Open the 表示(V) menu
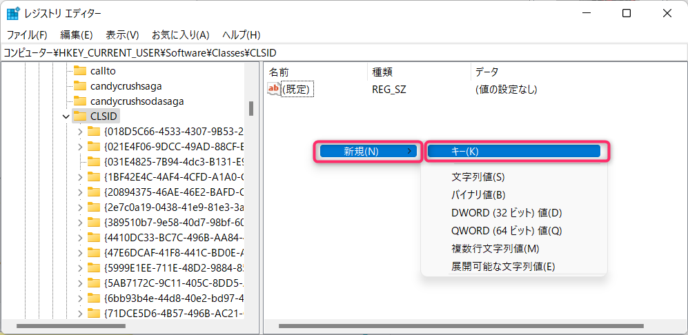Viewport: 688px width, 335px height. pyautogui.click(x=122, y=34)
